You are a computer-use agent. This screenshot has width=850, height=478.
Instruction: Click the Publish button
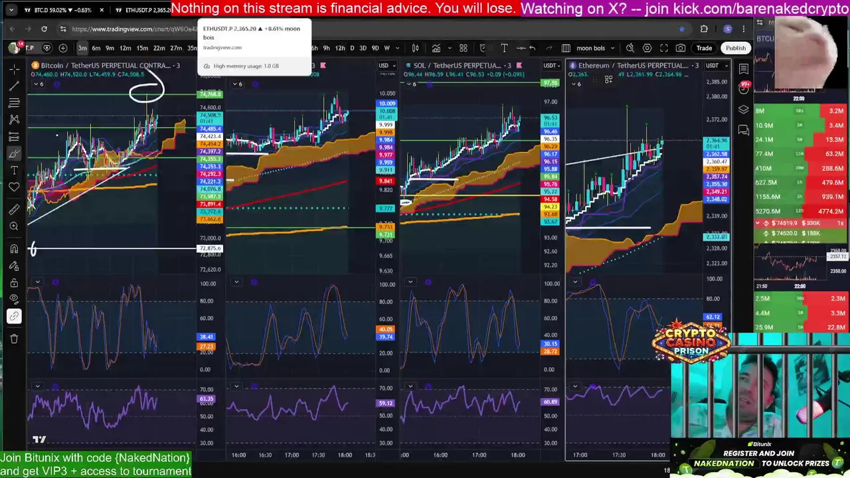pos(735,48)
